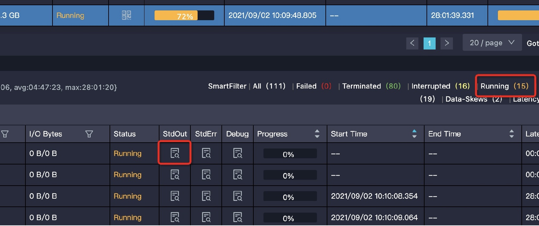Click the 72% progress bar in top row
The width and height of the screenshot is (539, 226).
click(184, 15)
